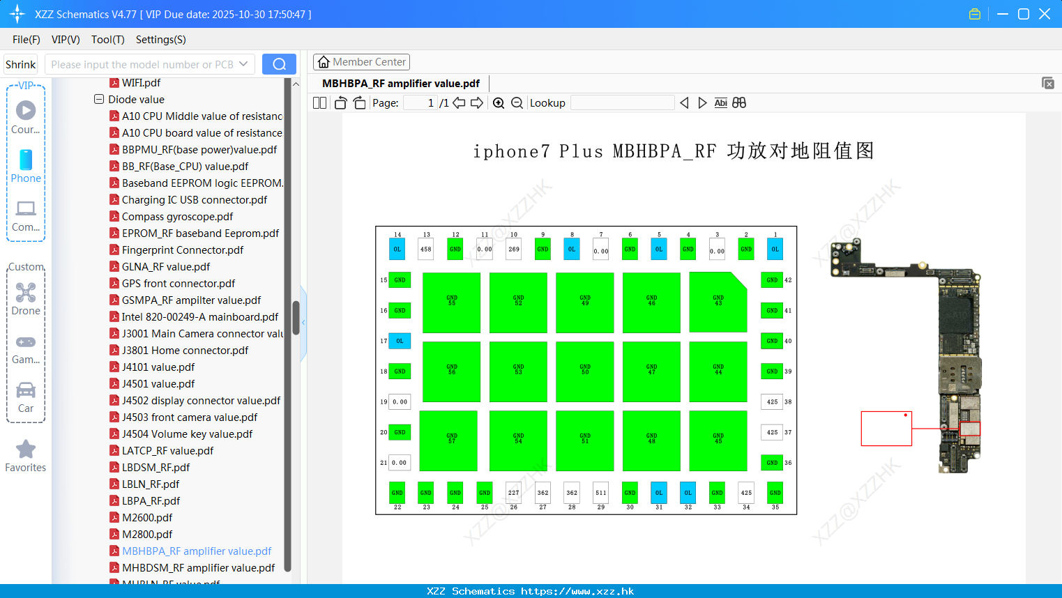Click the page number field
Image resolution: width=1062 pixels, height=598 pixels.
coord(420,103)
